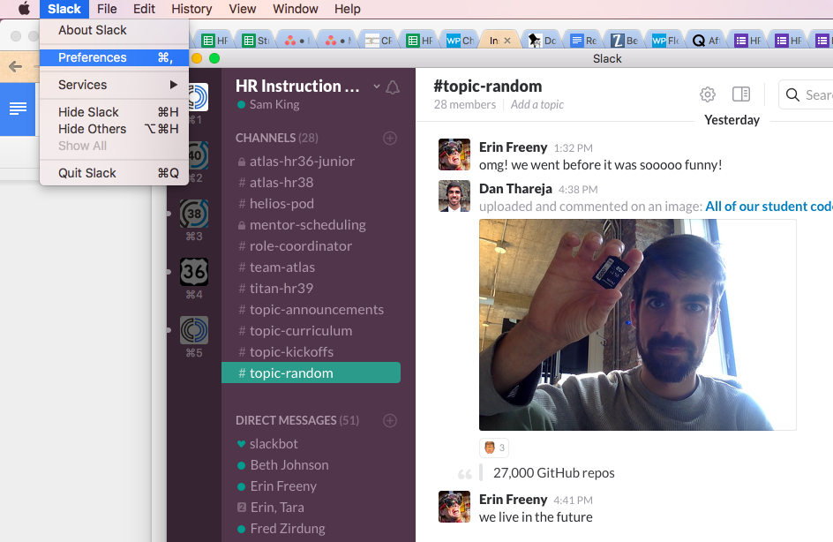
Task: Close the active browser tab
Action: pyautogui.click(x=507, y=41)
